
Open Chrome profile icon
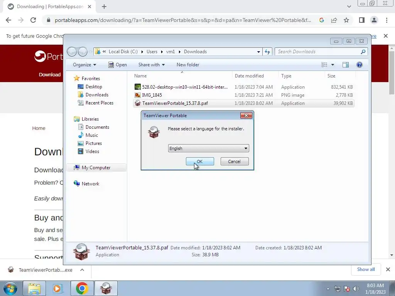[x=374, y=20]
